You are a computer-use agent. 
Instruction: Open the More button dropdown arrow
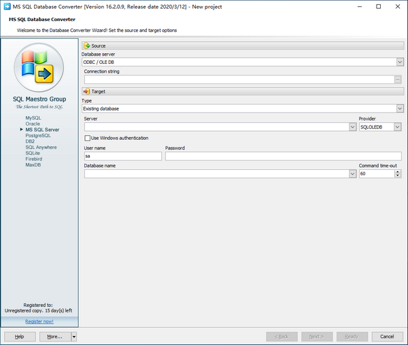coord(73,336)
